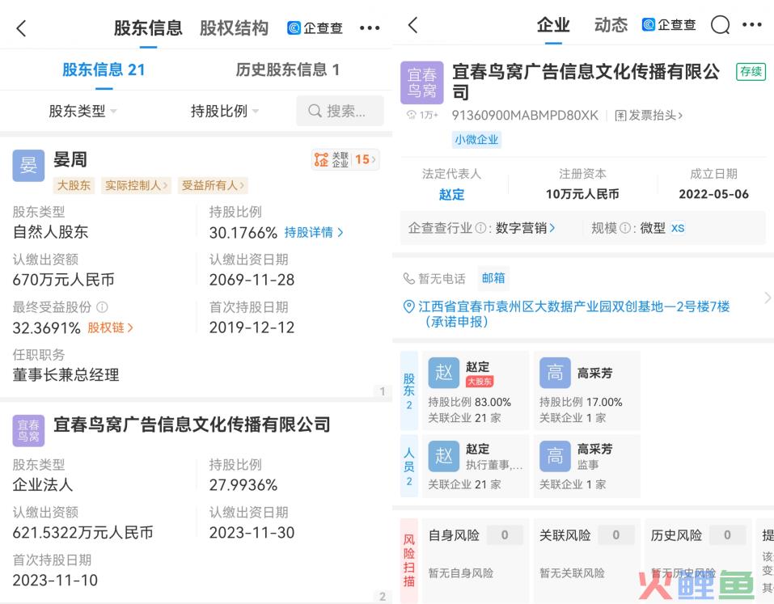Open the 发票抬头 link
Viewport: 774px width, 604px height.
click(x=649, y=115)
